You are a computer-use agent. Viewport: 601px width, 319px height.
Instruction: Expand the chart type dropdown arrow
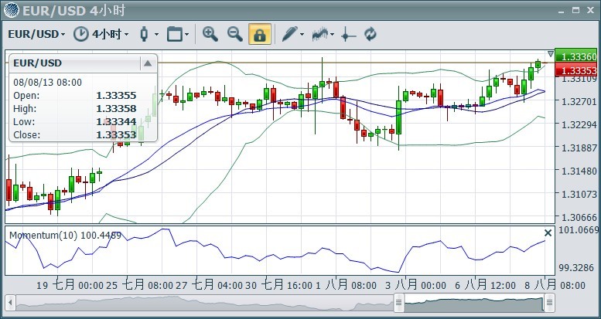[x=156, y=35]
